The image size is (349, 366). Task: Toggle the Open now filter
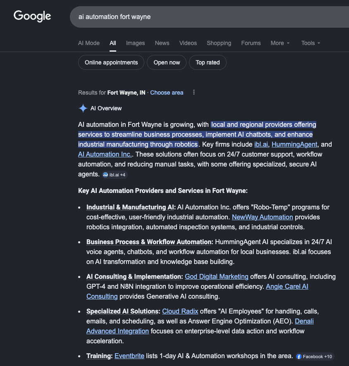(x=166, y=62)
